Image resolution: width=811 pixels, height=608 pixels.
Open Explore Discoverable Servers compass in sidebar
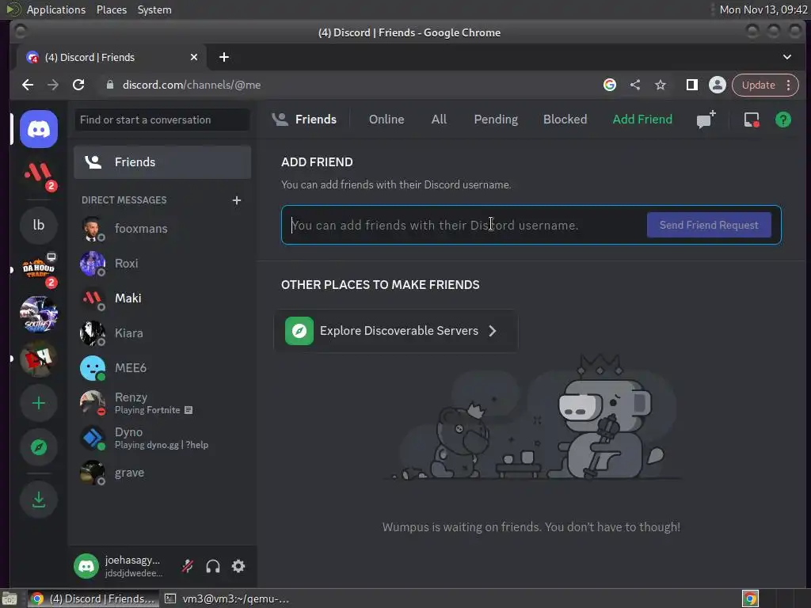(39, 447)
